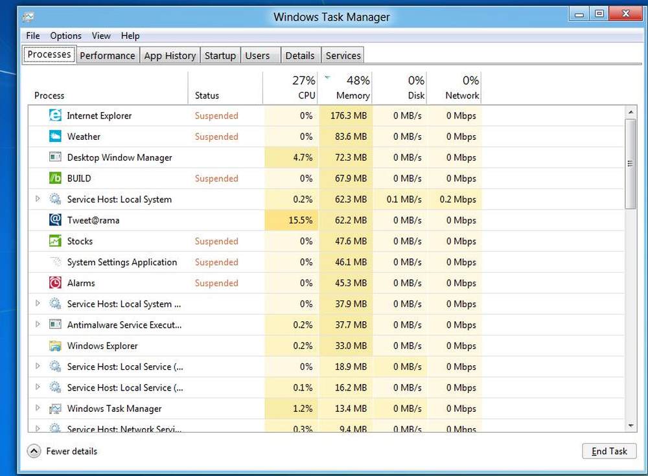Select the Tweet@rama process name

93,220
